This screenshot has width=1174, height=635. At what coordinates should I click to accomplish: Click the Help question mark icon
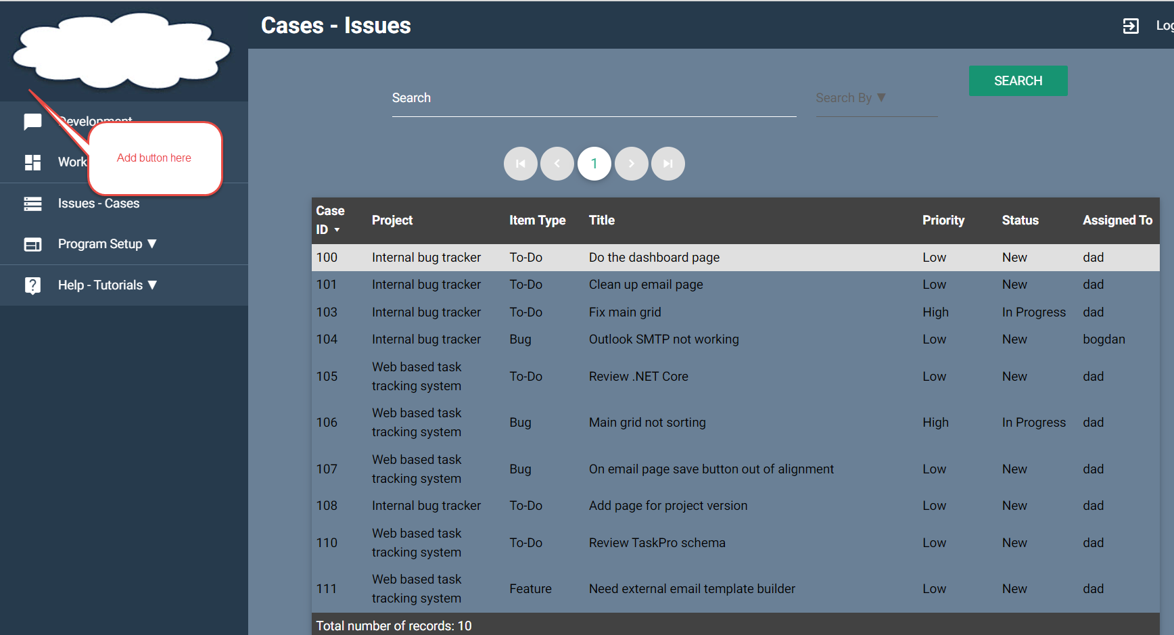click(x=32, y=285)
